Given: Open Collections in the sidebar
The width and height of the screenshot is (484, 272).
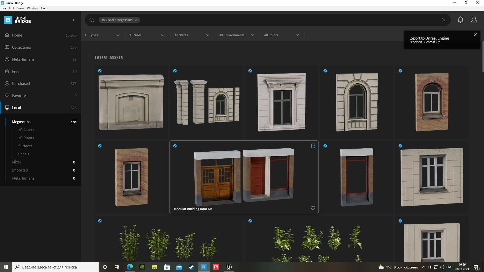Looking at the screenshot, I should [x=40, y=47].
